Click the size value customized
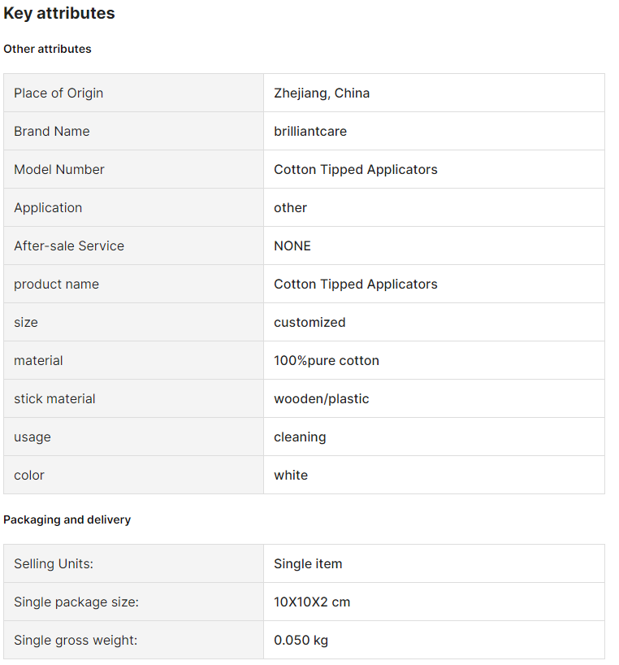Viewport: 619px width, 665px height. (309, 322)
